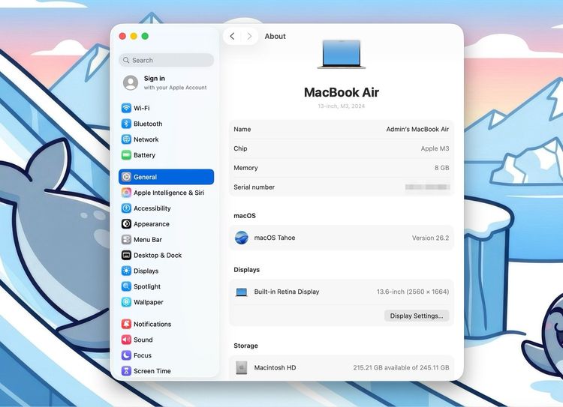Click the Search field in sidebar
Viewport: 563px width, 407px height.
coord(166,60)
